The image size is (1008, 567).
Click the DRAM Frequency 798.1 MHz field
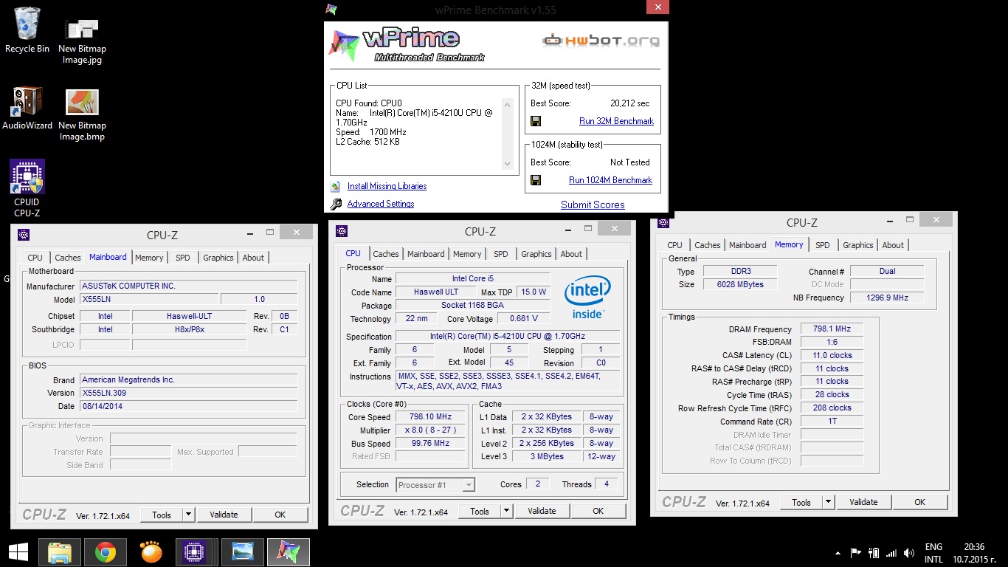[832, 329]
